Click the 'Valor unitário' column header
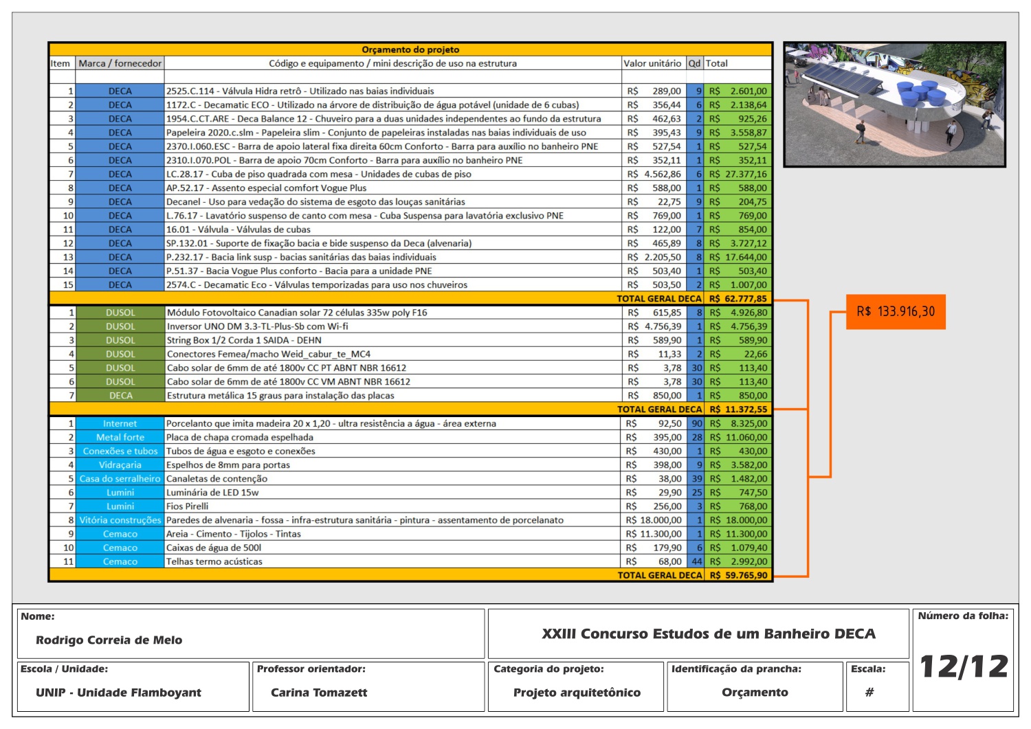This screenshot has height=729, width=1031. coord(652,63)
